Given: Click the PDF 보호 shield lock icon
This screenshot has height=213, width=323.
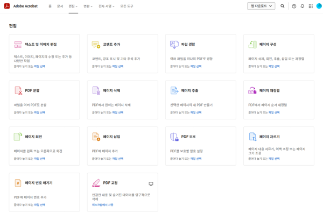Looking at the screenshot, I should [x=174, y=137].
